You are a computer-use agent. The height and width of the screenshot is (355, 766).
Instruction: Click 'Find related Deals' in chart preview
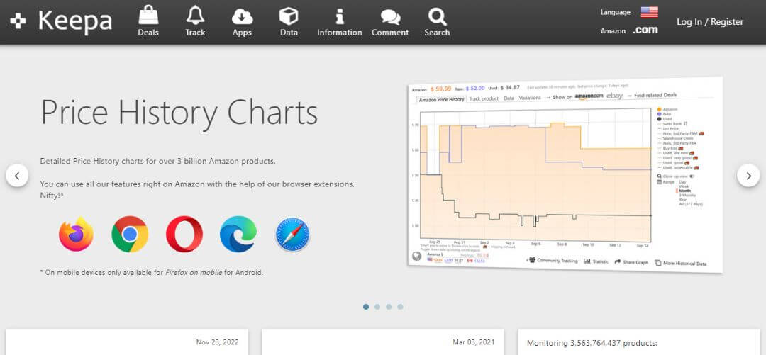tap(655, 95)
